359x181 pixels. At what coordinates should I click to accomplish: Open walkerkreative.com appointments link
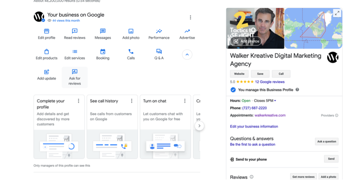[270, 115]
